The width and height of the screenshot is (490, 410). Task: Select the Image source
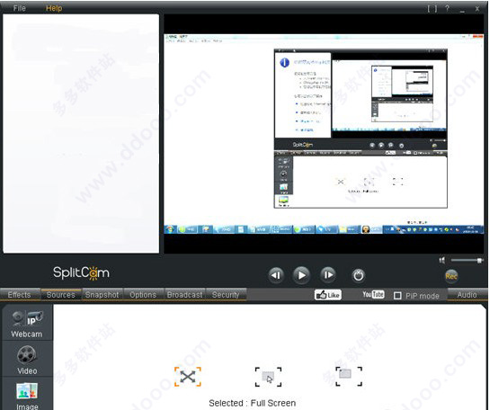(27, 395)
